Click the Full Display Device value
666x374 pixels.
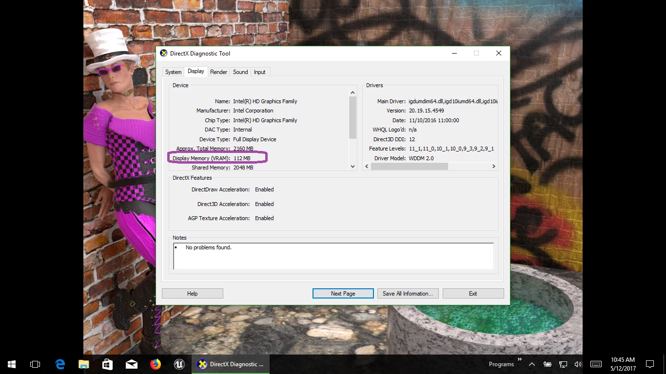pyautogui.click(x=255, y=139)
